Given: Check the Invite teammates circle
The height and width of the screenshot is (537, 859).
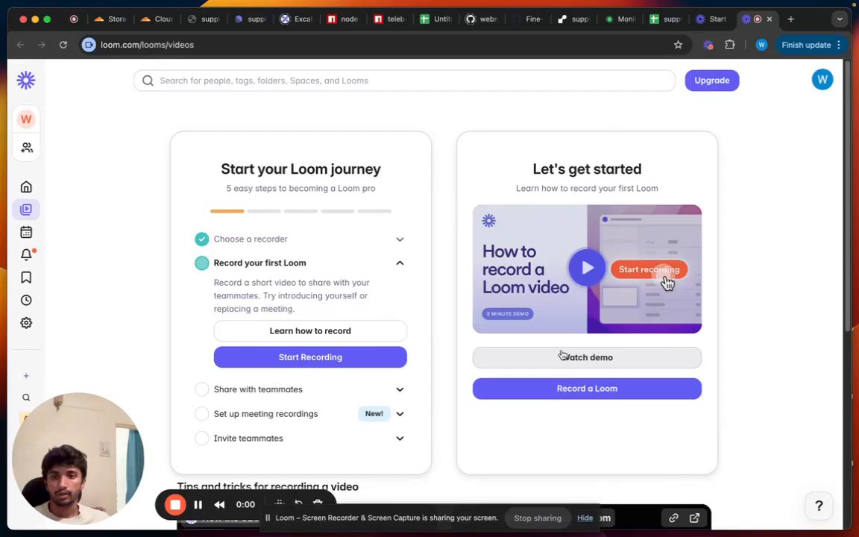Looking at the screenshot, I should tap(201, 439).
